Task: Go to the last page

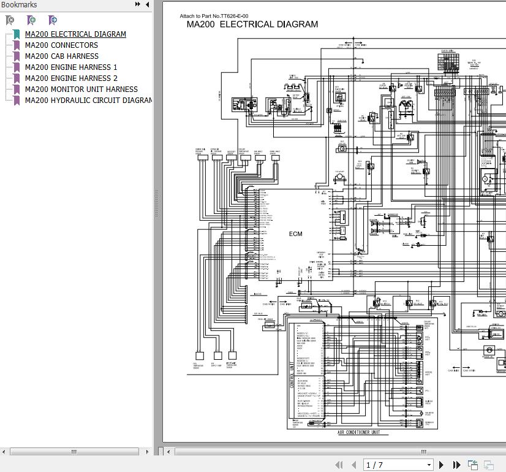Action: pyautogui.click(x=456, y=465)
